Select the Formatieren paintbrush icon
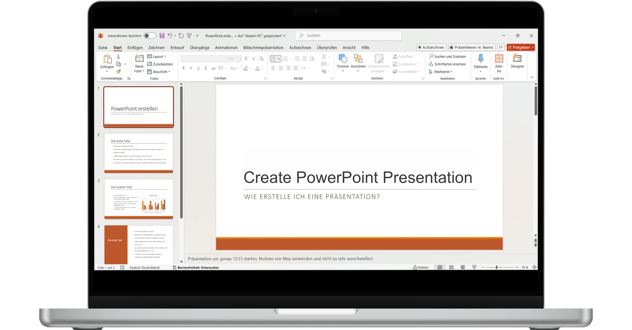This screenshot has height=330, width=632. (118, 71)
